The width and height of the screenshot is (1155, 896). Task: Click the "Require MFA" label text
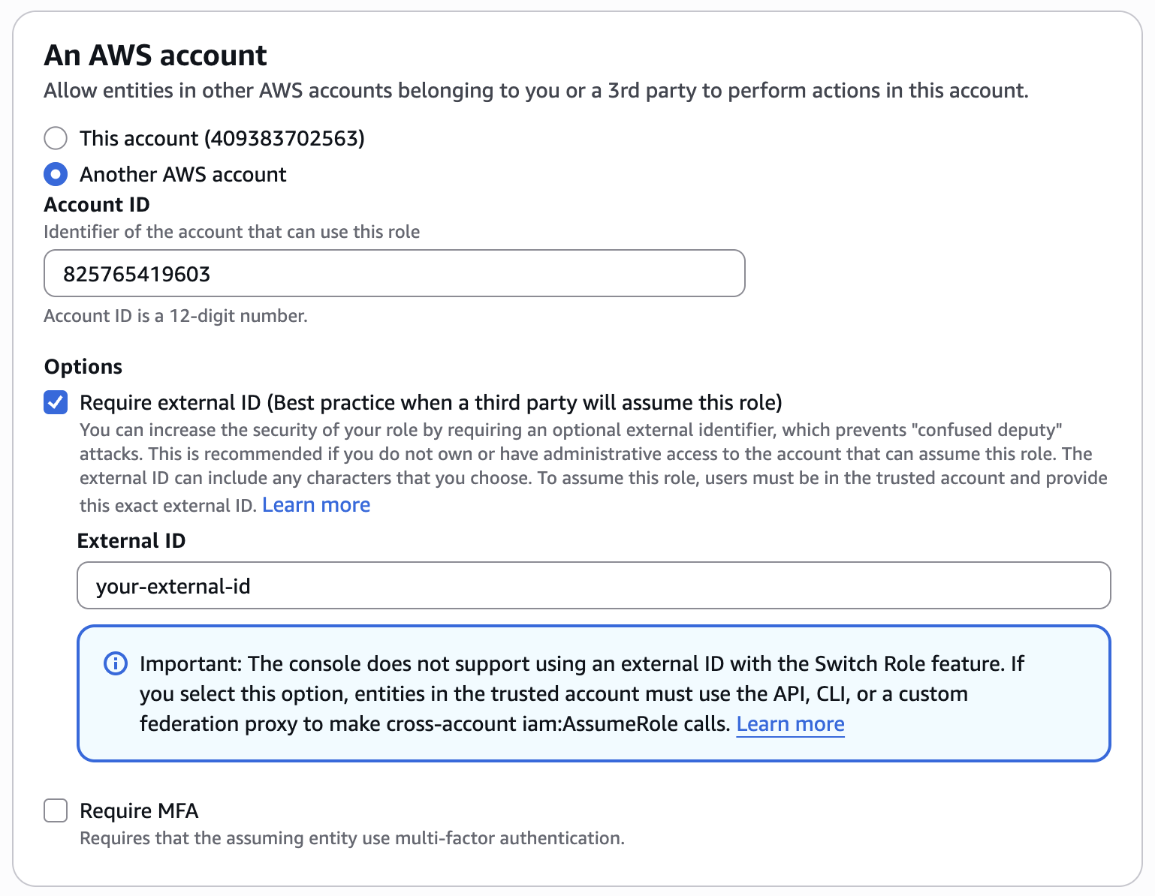coord(139,810)
